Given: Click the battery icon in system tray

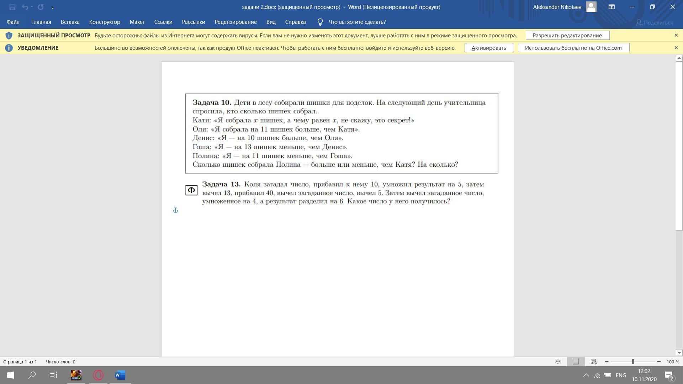Looking at the screenshot, I should pos(608,375).
